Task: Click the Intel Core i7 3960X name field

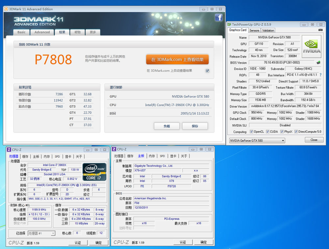Action: [55, 165]
